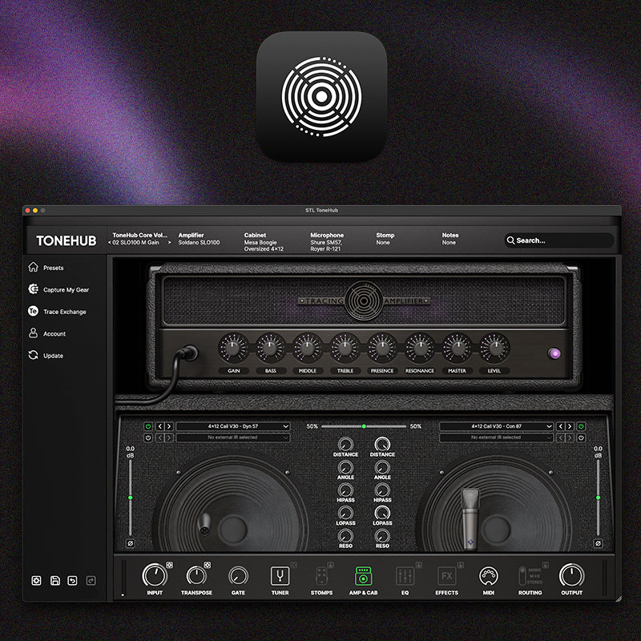Image resolution: width=641 pixels, height=641 pixels.
Task: Click the 50% cab mix balance slider
Action: (x=364, y=426)
